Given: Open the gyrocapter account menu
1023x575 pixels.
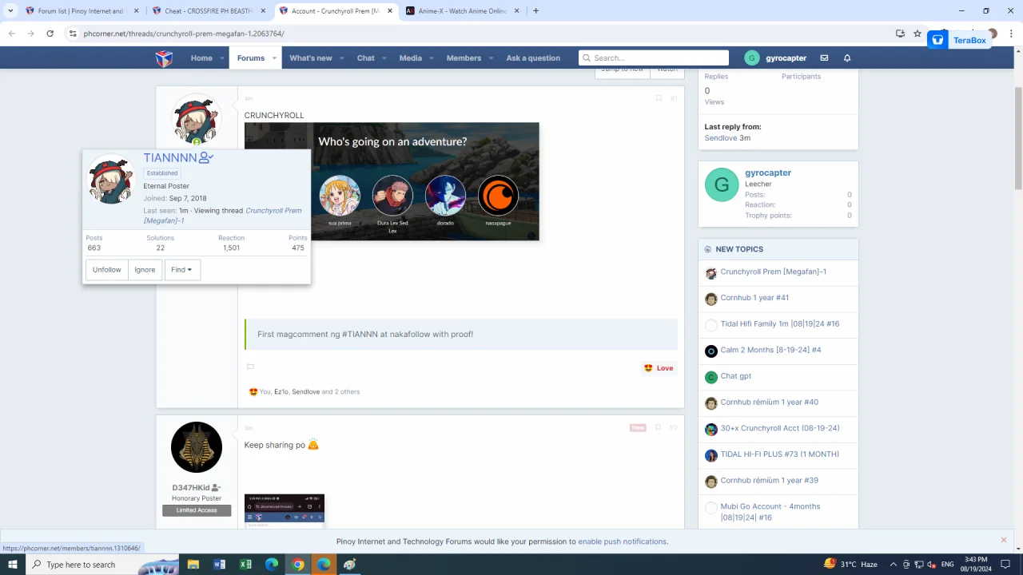Looking at the screenshot, I should (x=775, y=58).
